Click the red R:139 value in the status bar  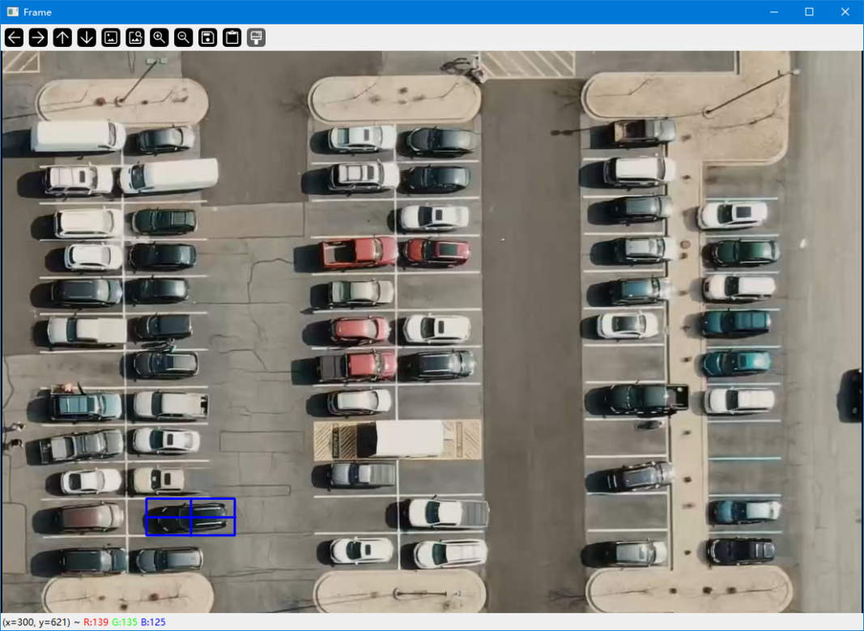tap(96, 622)
